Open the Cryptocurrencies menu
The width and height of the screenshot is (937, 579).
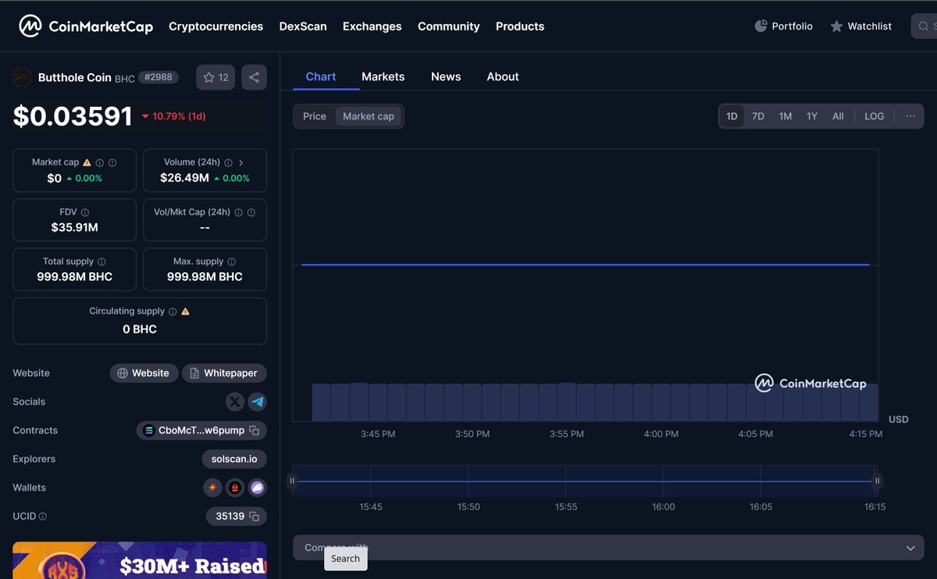click(x=216, y=27)
